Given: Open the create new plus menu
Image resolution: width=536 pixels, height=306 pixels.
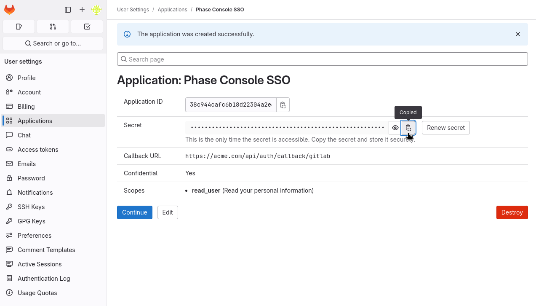Looking at the screenshot, I should coord(82,10).
